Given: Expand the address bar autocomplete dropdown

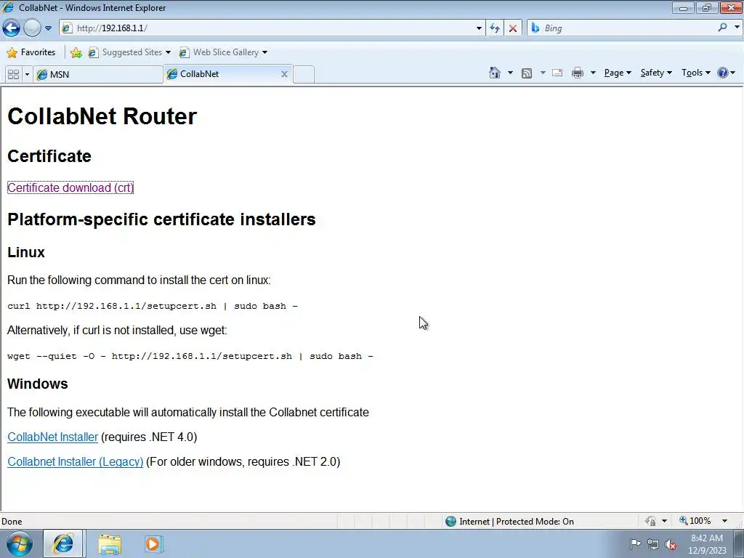Looking at the screenshot, I should 479,28.
